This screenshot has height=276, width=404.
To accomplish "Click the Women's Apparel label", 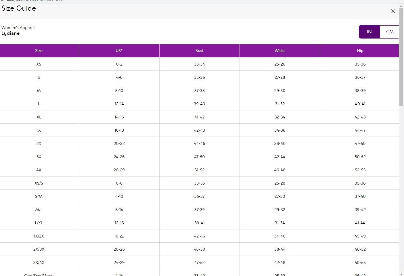I will coord(18,28).
